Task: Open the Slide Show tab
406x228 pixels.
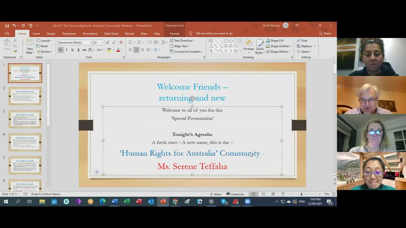Action: point(111,33)
